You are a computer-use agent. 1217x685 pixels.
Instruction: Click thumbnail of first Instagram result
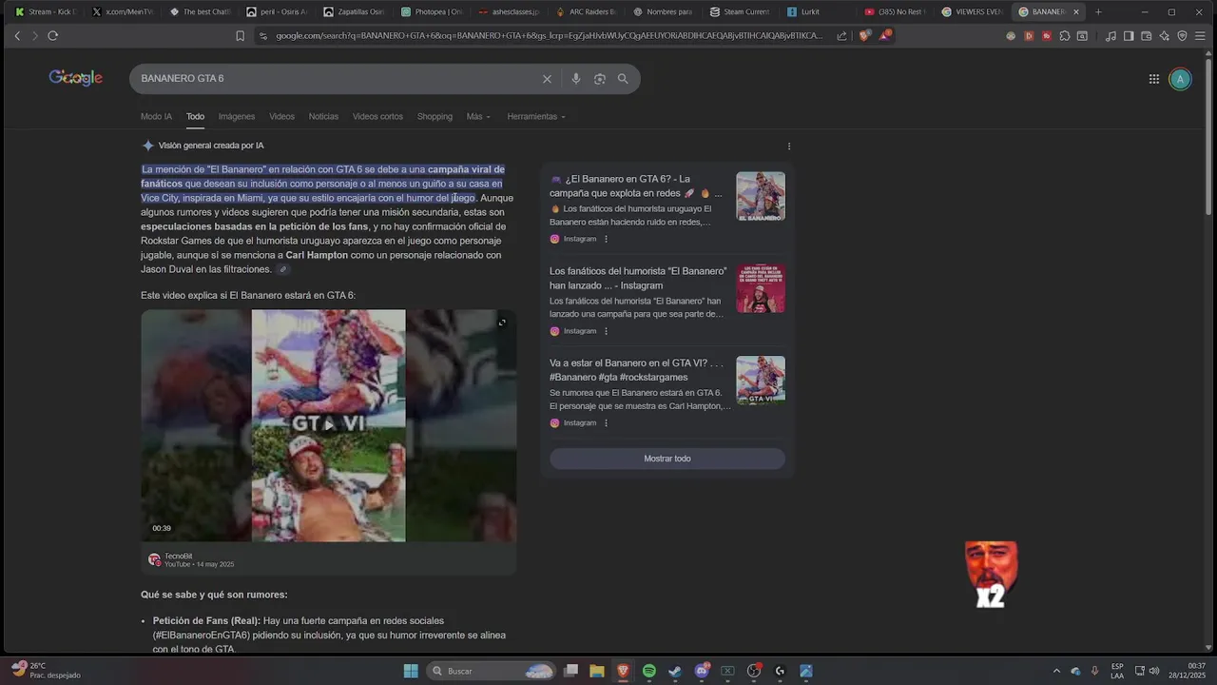click(761, 197)
